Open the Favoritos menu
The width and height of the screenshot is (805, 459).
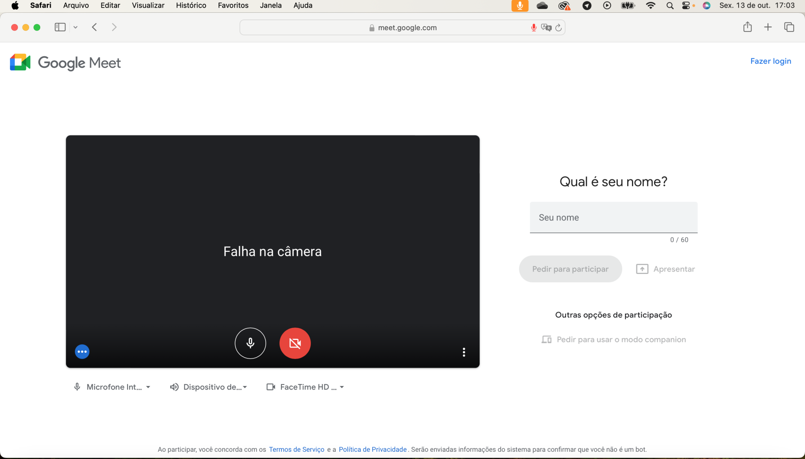point(233,5)
